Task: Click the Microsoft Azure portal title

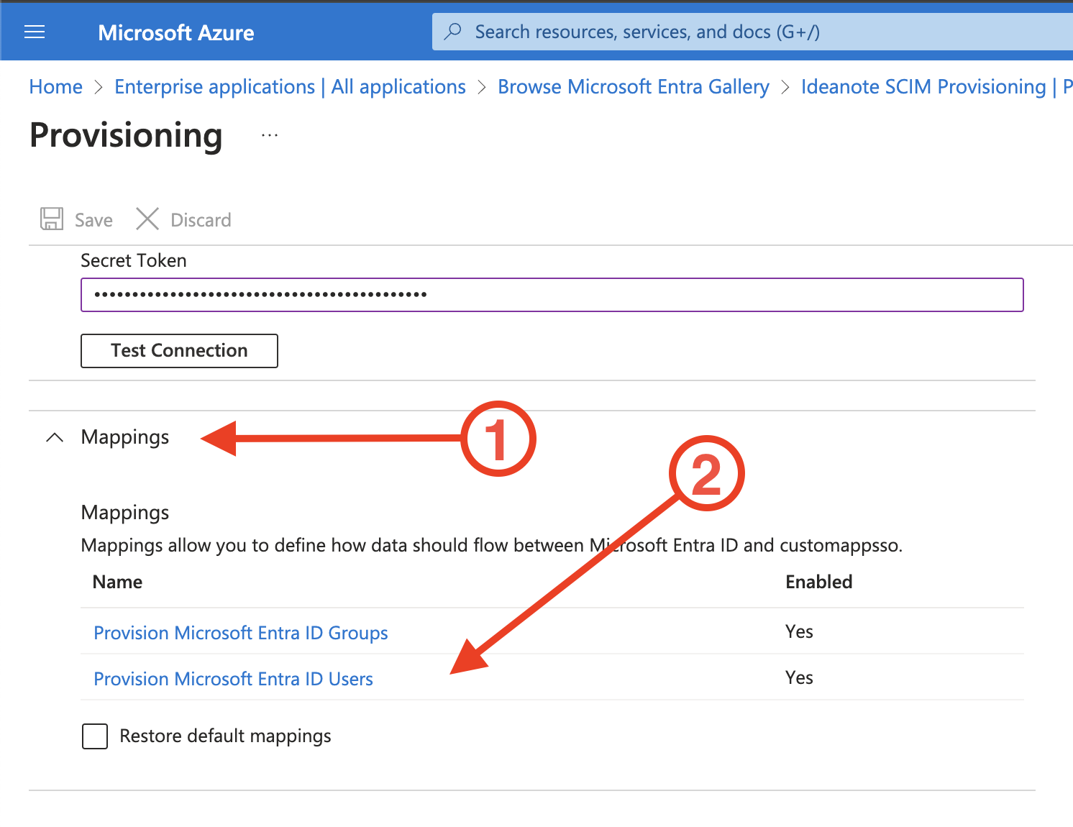Action: [x=176, y=32]
